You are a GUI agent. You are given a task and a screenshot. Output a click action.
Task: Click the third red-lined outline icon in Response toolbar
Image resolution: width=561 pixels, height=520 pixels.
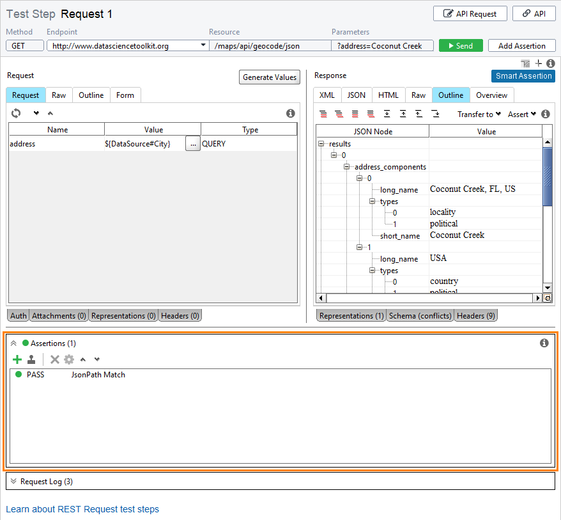355,114
